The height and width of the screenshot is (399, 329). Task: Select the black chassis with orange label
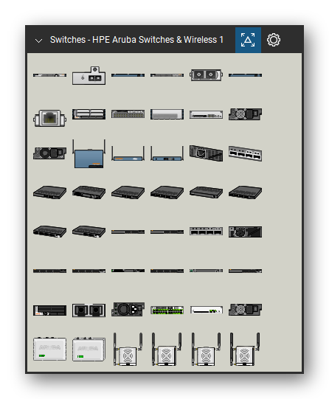coord(50,310)
